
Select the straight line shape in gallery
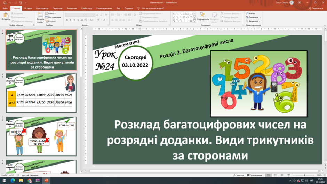[177, 14]
